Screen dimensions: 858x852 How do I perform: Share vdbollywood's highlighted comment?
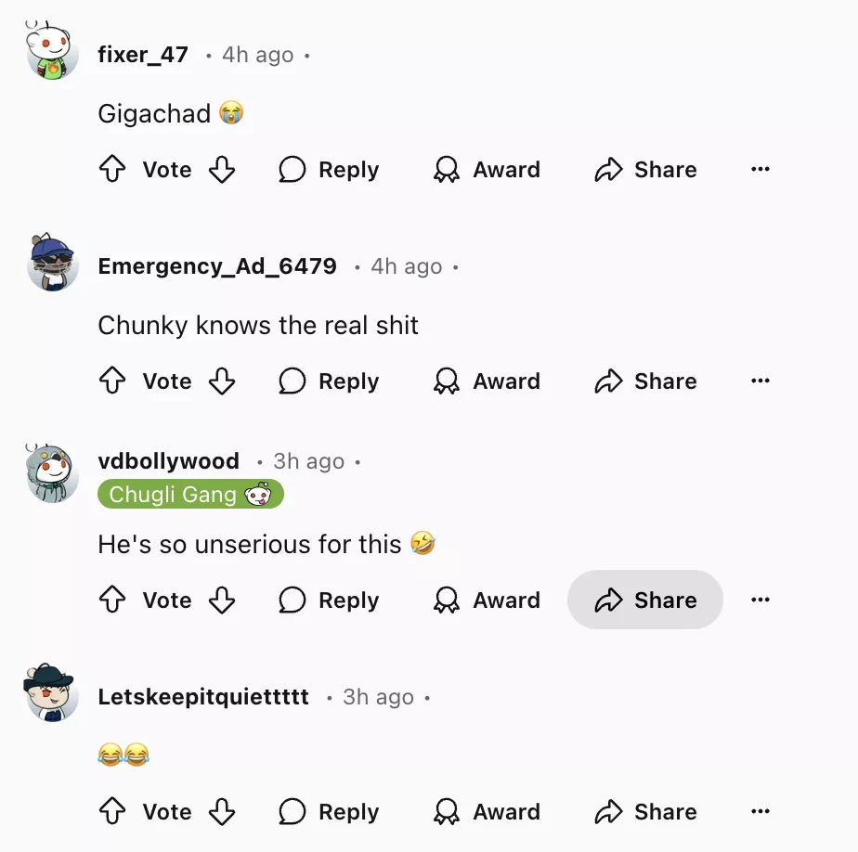click(645, 600)
